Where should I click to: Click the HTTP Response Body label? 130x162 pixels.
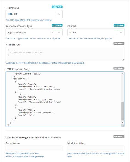pyautogui.click(x=18, y=69)
